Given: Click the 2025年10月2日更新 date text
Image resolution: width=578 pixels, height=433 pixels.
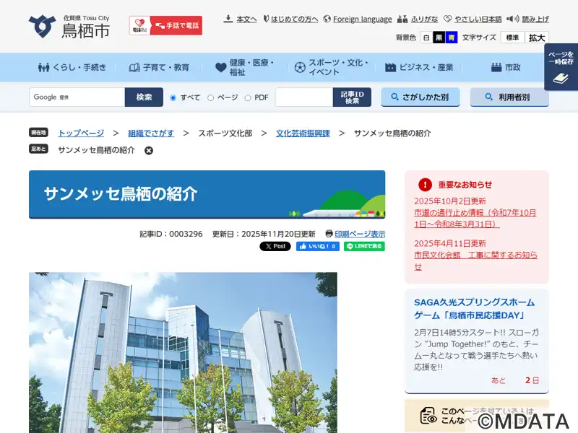Looking at the screenshot, I should [x=450, y=201].
